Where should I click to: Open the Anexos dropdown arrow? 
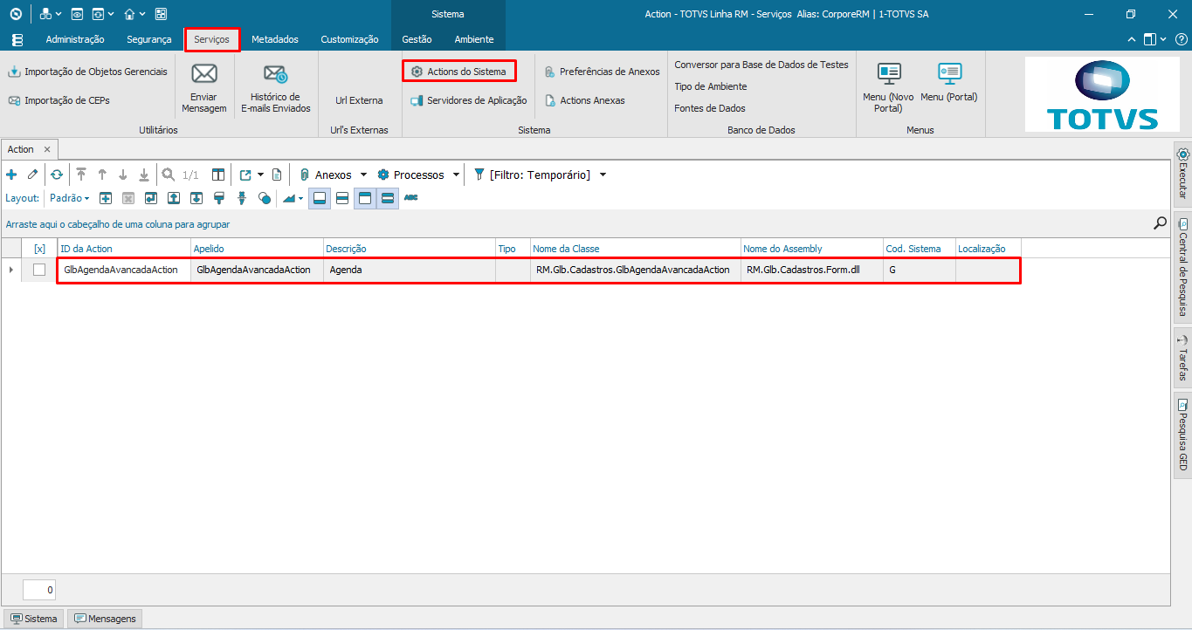point(362,175)
